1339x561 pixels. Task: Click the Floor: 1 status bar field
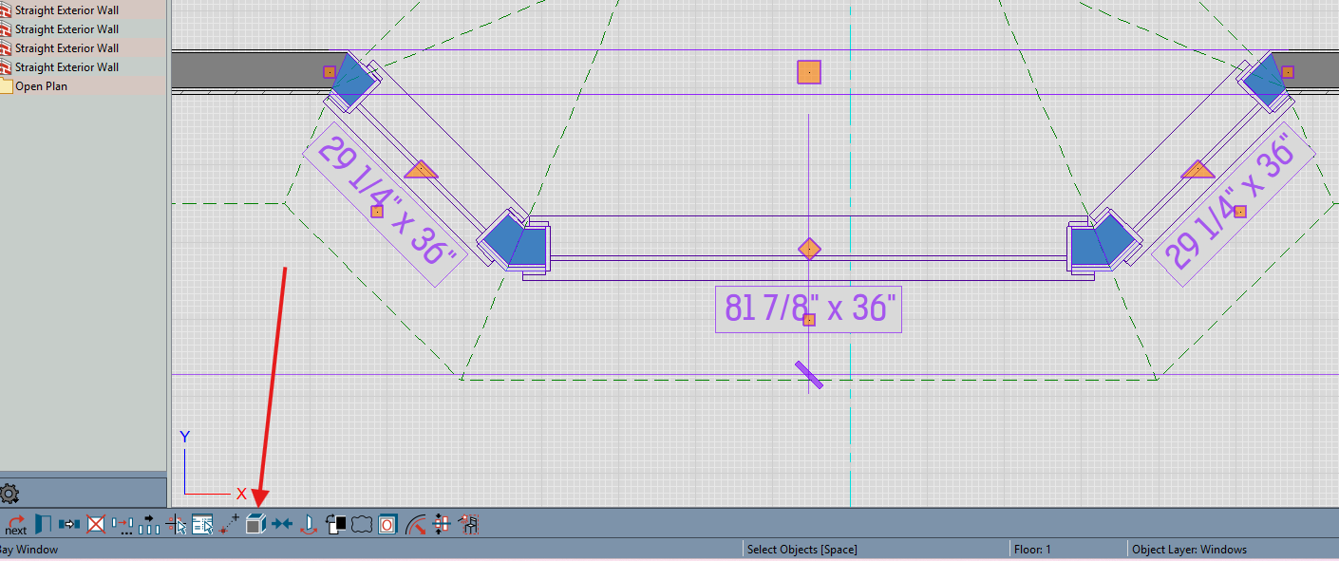click(1032, 550)
